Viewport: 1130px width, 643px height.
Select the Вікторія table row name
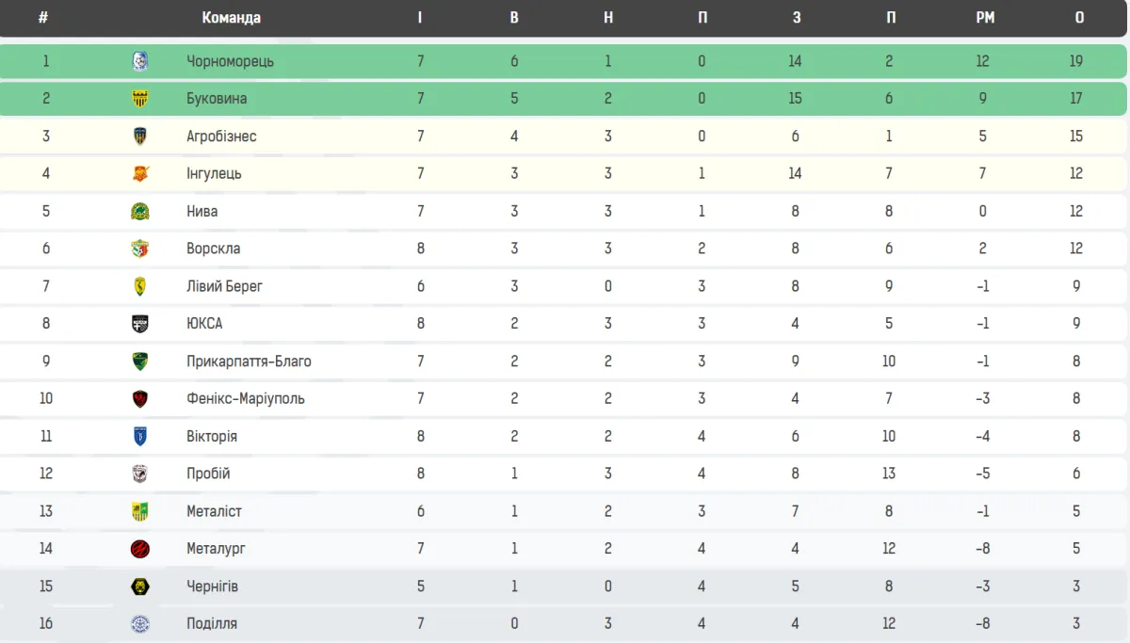[212, 436]
